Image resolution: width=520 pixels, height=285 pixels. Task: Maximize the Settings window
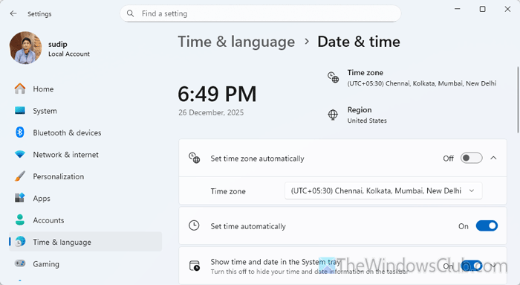(x=483, y=9)
